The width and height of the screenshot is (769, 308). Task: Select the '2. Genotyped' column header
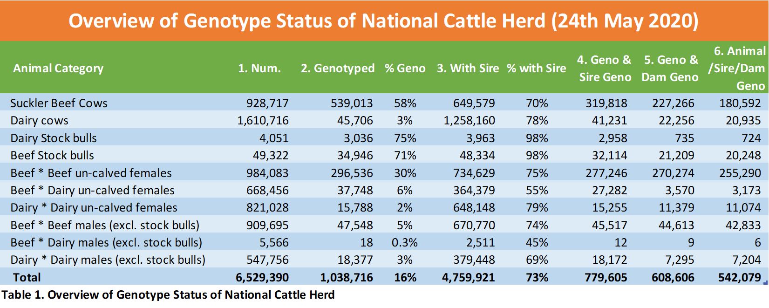[338, 68]
